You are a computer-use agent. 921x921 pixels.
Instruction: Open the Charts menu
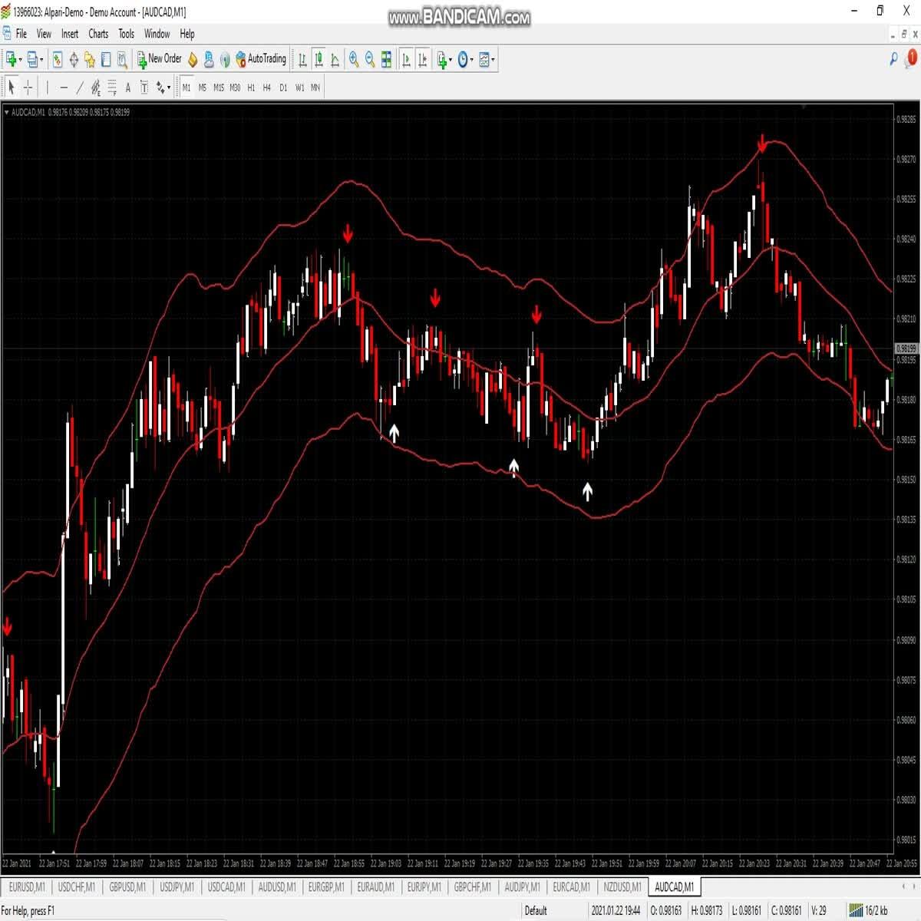97,34
